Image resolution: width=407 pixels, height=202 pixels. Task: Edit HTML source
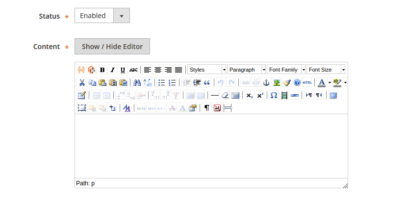click(x=307, y=82)
